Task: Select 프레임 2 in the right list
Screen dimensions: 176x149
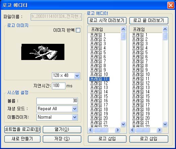Action: click(x=140, y=39)
